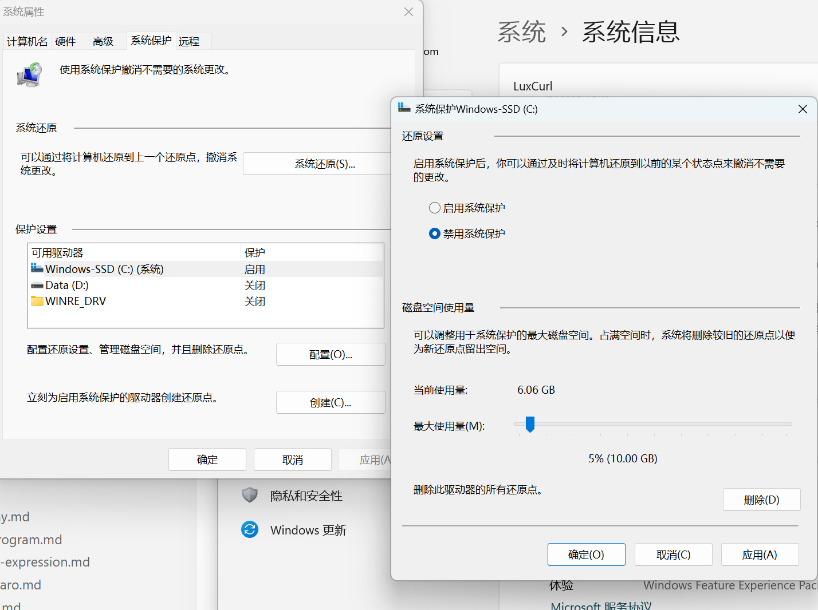This screenshot has width=818, height=610.
Task: Select the 禁用系统保护 radio button
Action: 435,233
